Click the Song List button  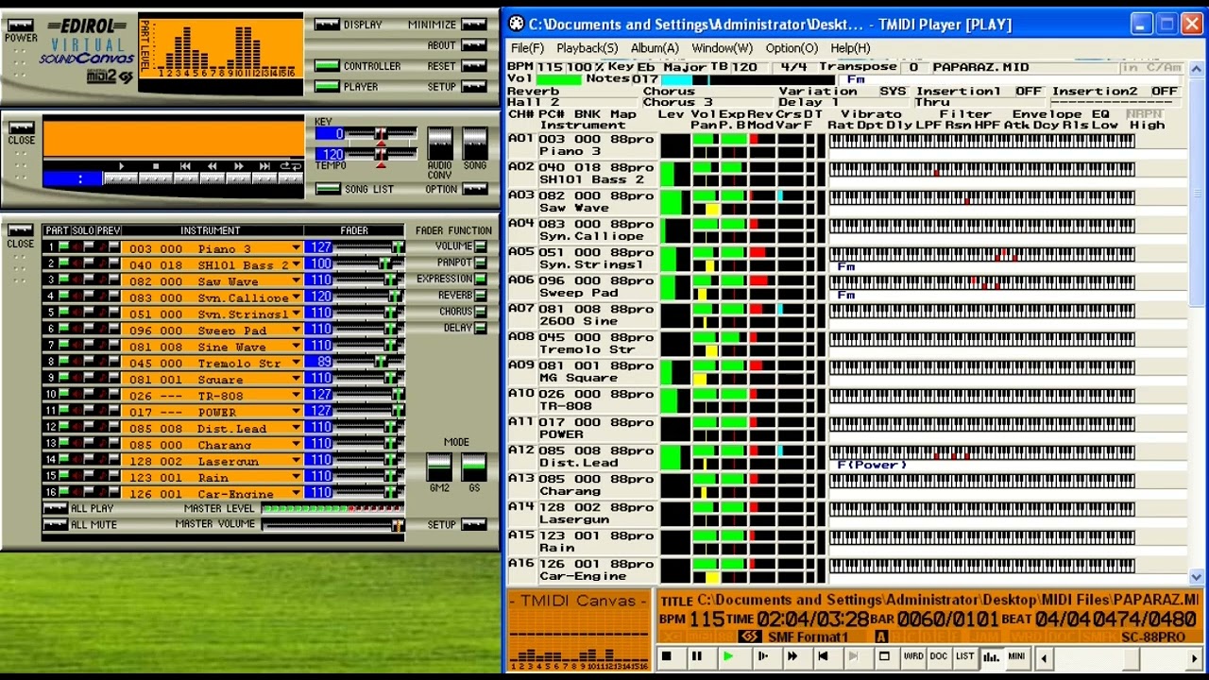click(327, 189)
